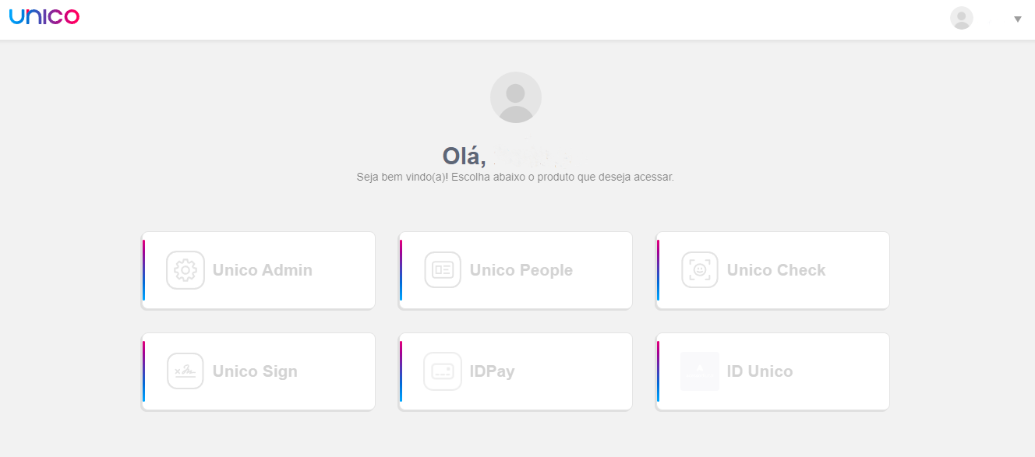1035x457 pixels.
Task: Click the welcome message subtitle text
Action: click(x=515, y=177)
